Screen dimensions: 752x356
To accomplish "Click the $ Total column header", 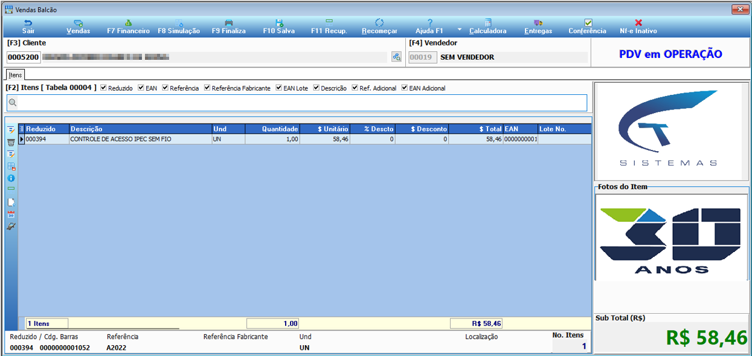I will click(476, 129).
